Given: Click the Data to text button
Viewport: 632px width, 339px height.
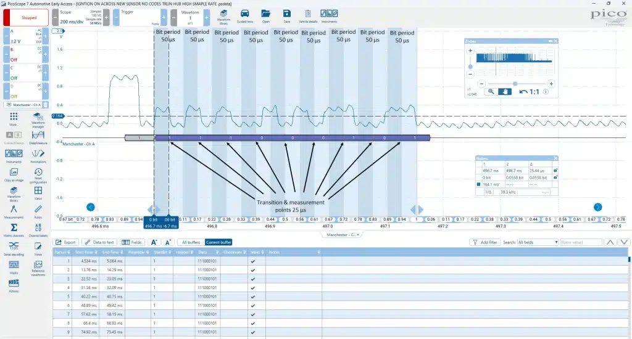Looking at the screenshot, I should coord(100,242).
